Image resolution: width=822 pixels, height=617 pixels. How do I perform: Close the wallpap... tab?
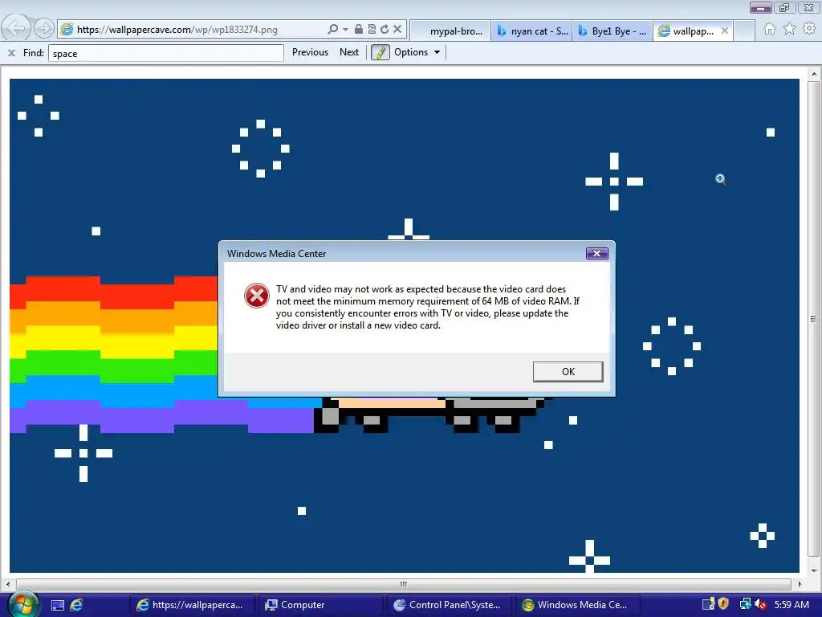(725, 31)
